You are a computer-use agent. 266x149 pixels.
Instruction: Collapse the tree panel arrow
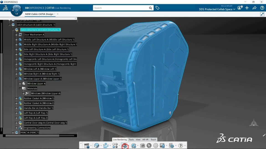coord(75,18)
